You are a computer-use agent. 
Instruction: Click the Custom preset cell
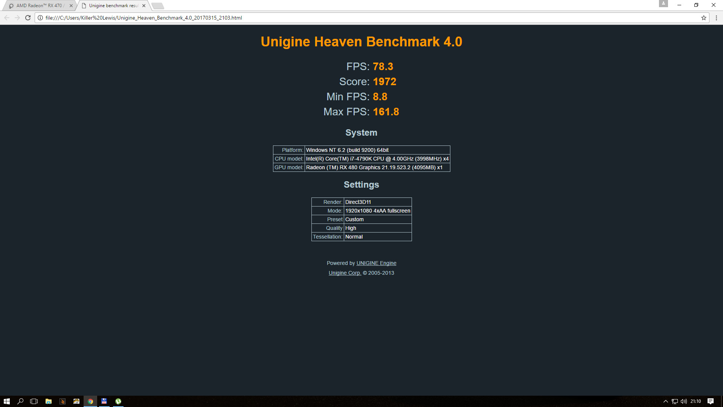point(378,219)
